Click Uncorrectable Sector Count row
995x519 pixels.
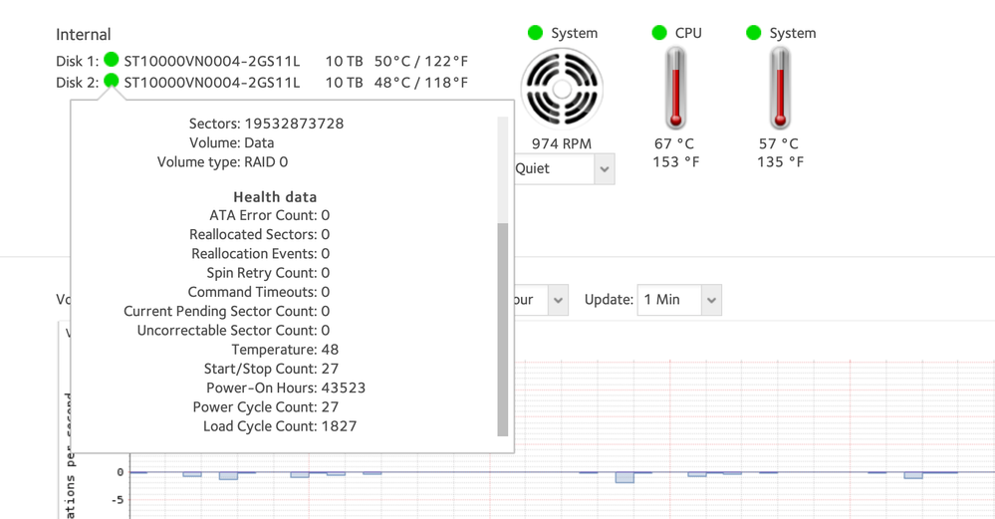pos(233,331)
